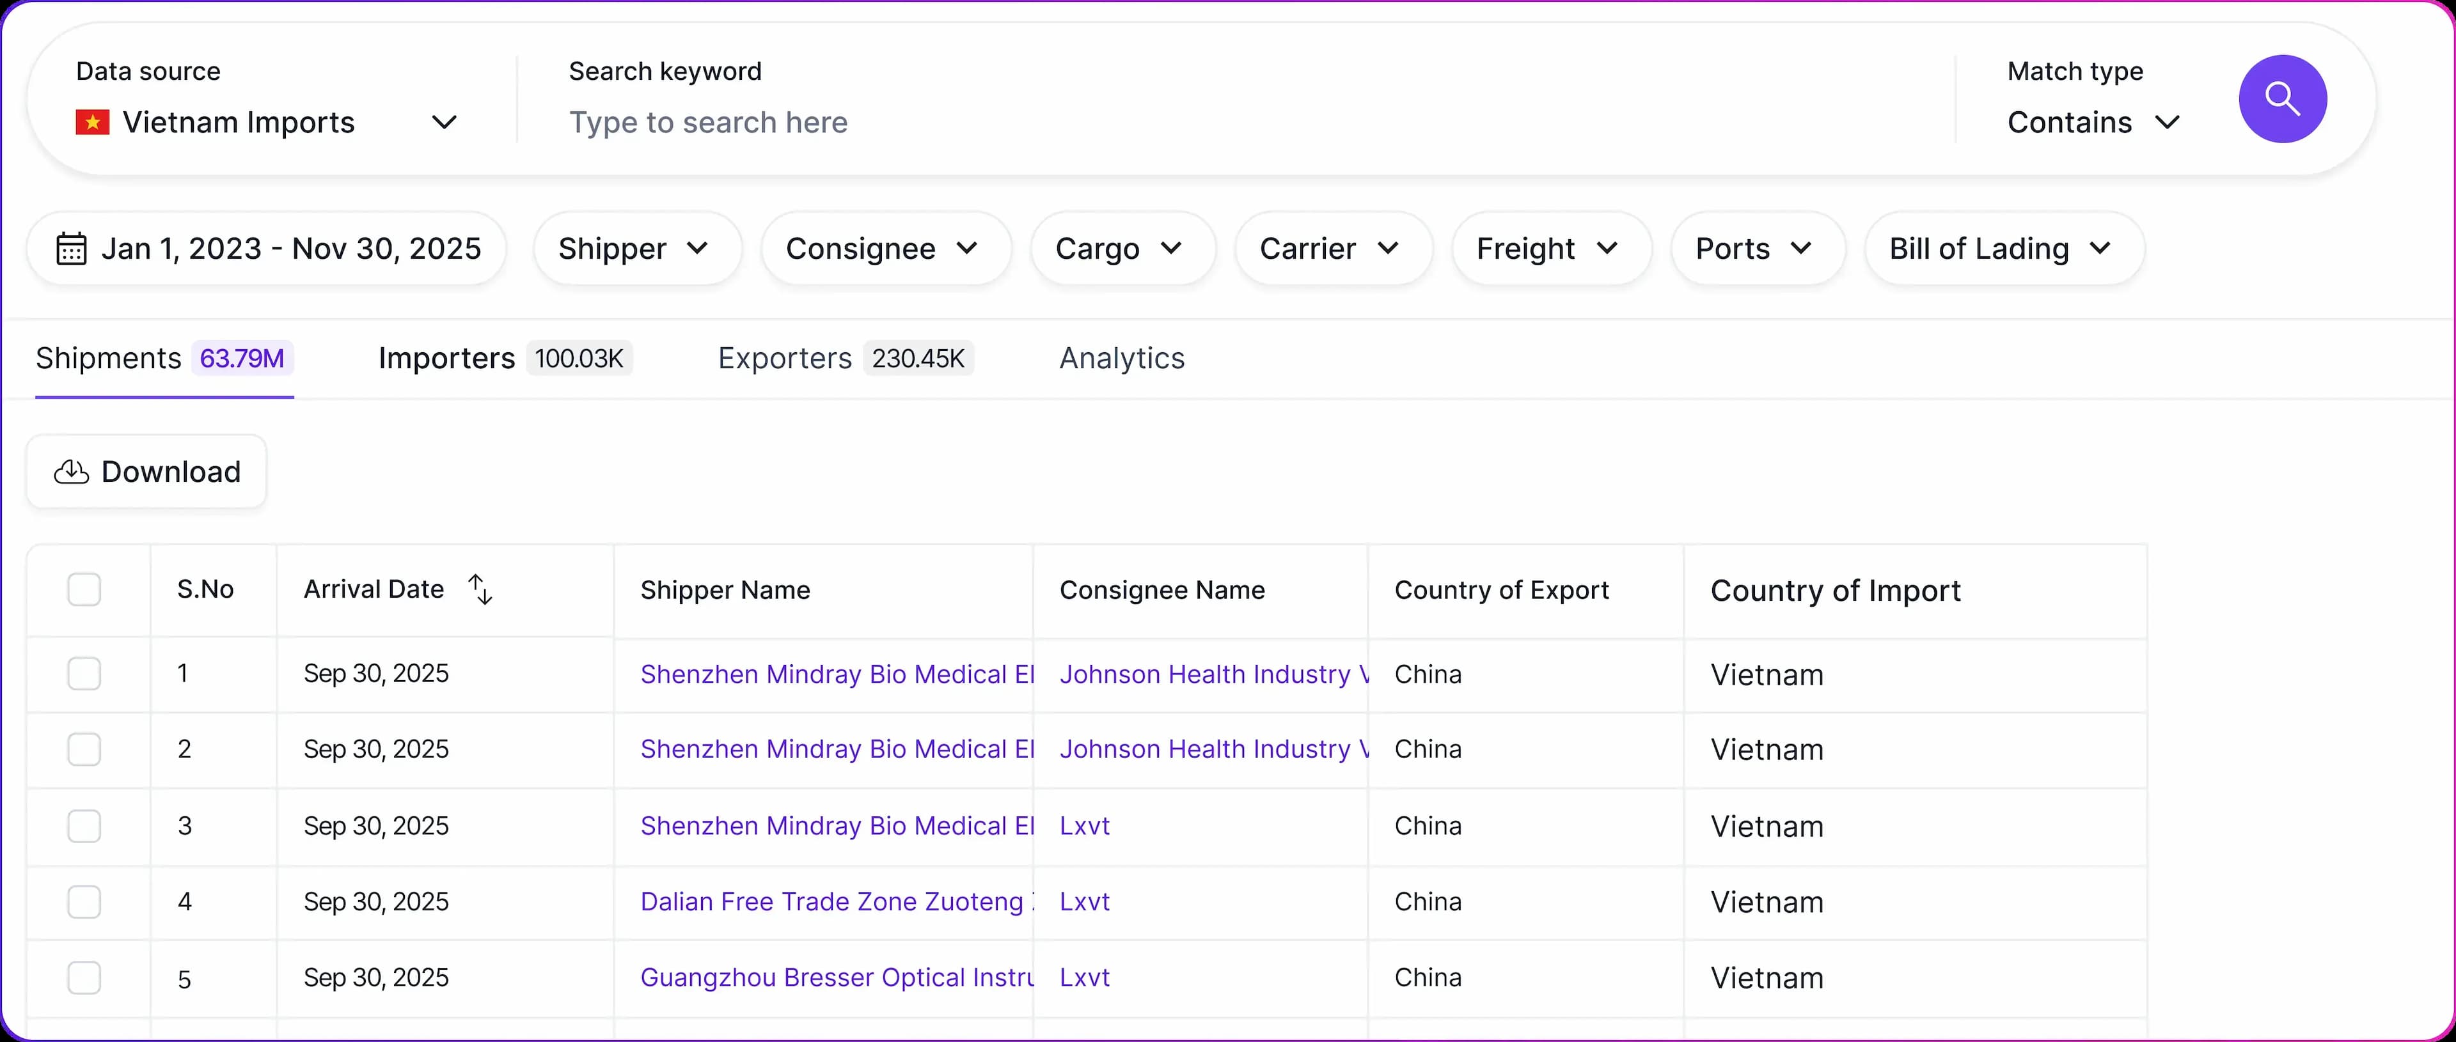The width and height of the screenshot is (2456, 1042).
Task: Check the checkbox for row 1
Action: point(84,674)
